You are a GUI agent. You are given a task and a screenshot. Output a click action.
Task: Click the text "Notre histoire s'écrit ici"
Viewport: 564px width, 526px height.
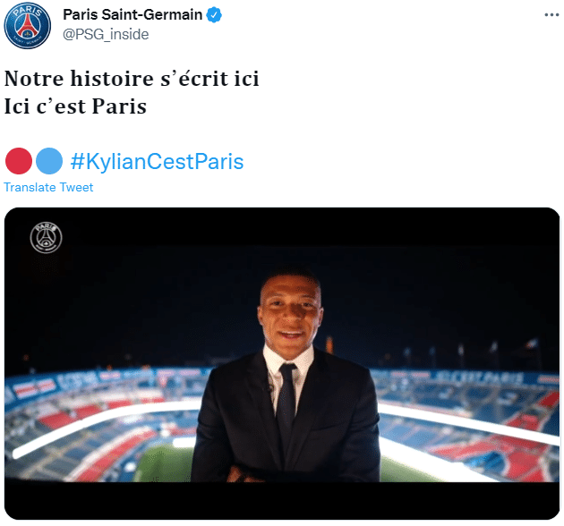click(132, 79)
